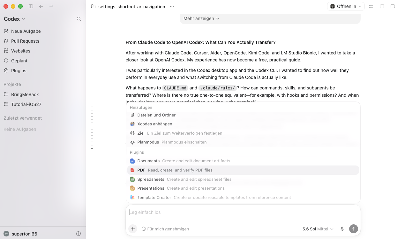Choose the PDF plugin
Viewport: 397px width, 239px height.
pos(243,170)
